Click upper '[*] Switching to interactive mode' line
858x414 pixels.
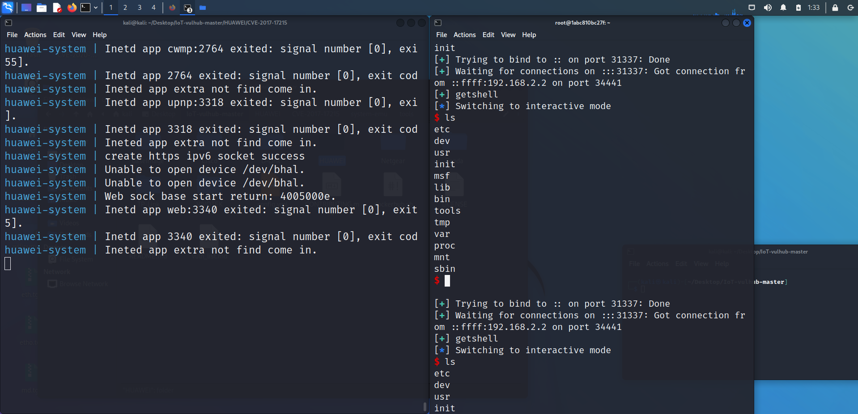tap(522, 106)
